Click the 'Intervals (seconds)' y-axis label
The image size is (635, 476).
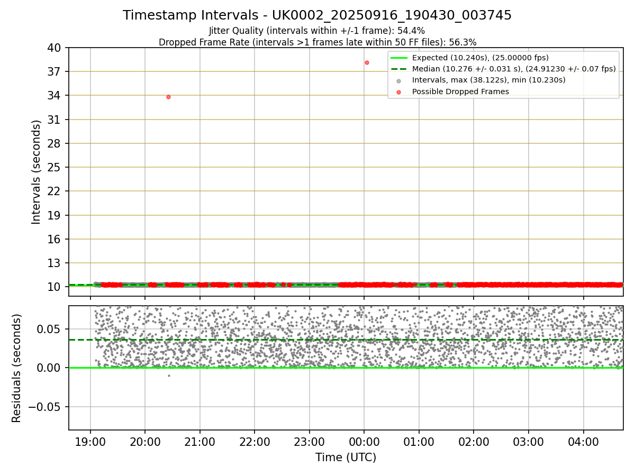37,172
